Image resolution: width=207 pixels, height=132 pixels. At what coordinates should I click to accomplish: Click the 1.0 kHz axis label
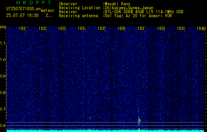click(3, 60)
